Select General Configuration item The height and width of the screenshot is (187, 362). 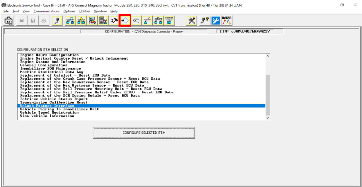(141, 65)
